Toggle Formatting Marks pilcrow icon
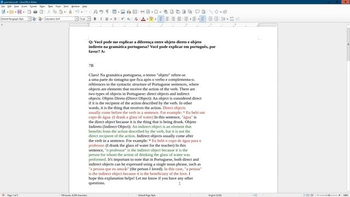Viewport: 350px width, 197px height. click(x=107, y=12)
